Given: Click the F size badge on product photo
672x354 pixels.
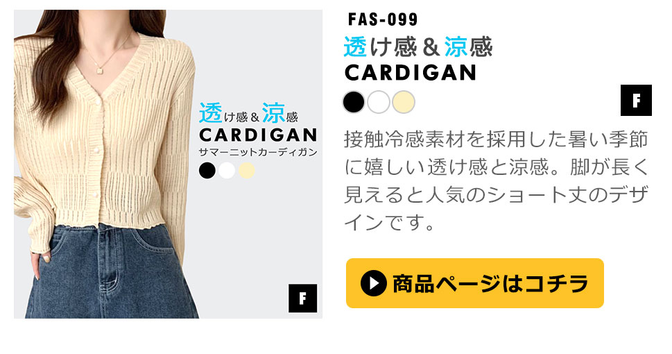Looking at the screenshot, I should point(302,298).
